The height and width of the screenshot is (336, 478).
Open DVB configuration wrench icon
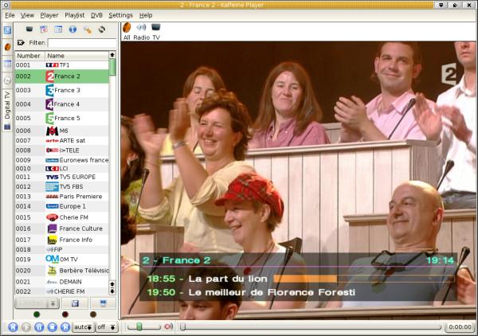pyautogui.click(x=87, y=29)
